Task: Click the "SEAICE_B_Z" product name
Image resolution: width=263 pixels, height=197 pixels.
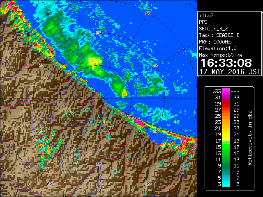Action: click(213, 29)
